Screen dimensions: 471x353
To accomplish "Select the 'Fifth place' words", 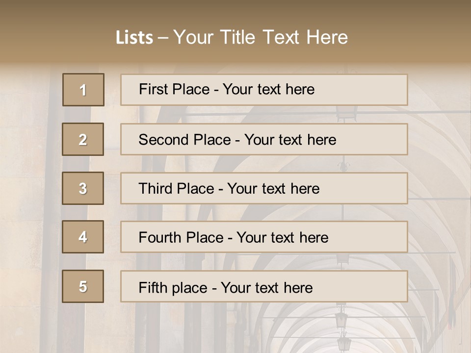I will click(x=172, y=287).
